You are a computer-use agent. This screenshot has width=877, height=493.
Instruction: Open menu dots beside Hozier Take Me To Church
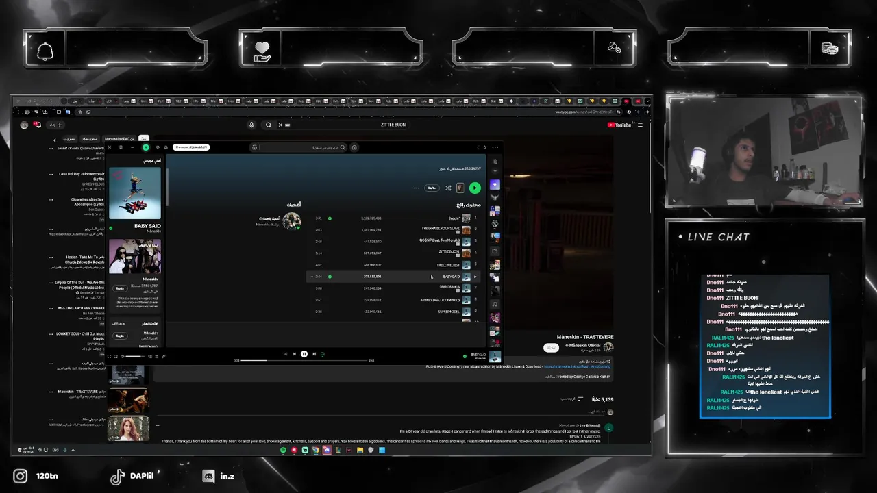51,257
